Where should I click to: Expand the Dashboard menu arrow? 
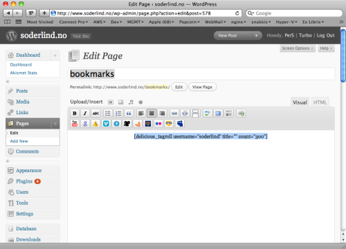click(x=55, y=55)
